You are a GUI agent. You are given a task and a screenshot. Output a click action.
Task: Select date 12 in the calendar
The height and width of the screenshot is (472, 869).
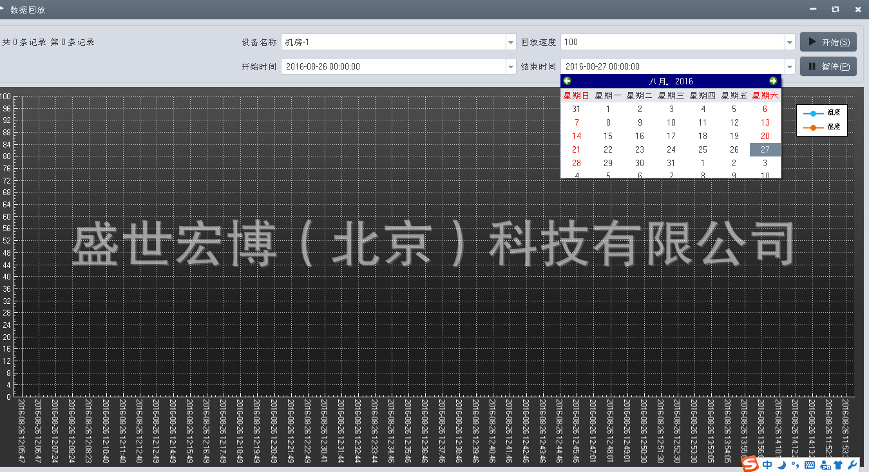[734, 122]
